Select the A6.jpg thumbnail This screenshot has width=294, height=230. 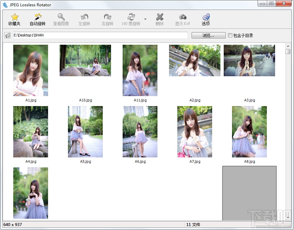140,132
